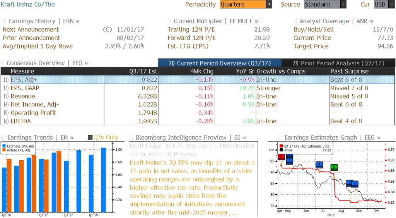396x218 pixels.
Task: Select row 11 EPS, Adj+ measure
Action: [198, 80]
